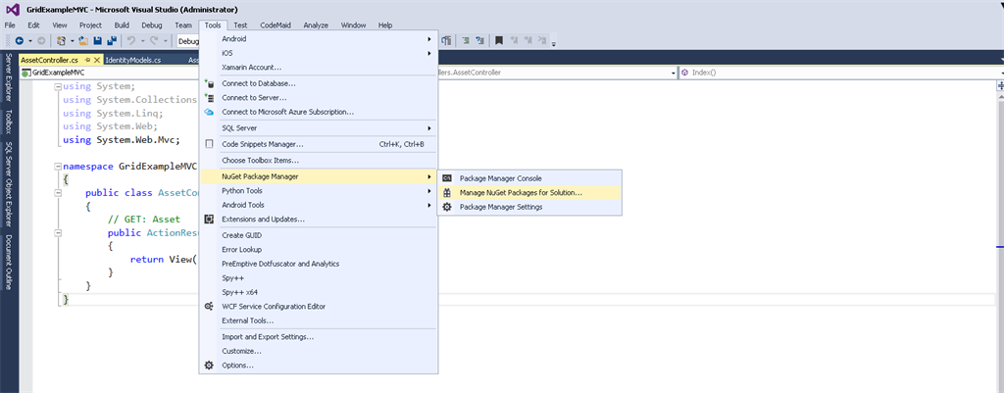Screen dimensions: 1004x393
Task: Expand the Android submenu arrow
Action: click(428, 38)
